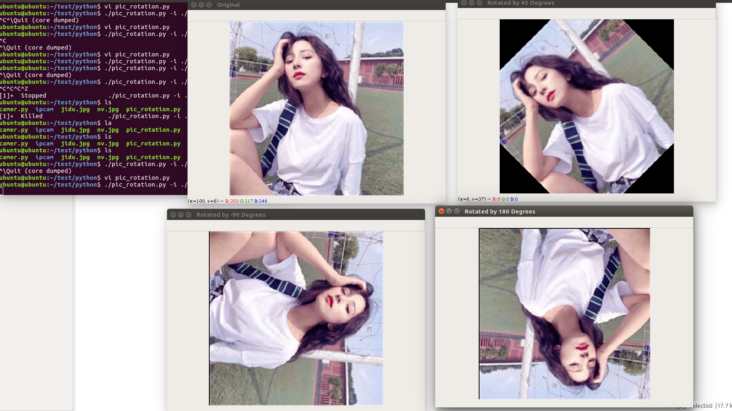Maximize the Rotated by 45 Degrees window
The image size is (732, 411).
[x=479, y=3]
